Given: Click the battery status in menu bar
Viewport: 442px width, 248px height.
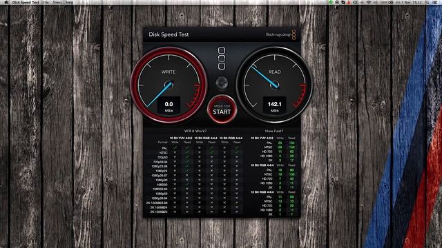Looking at the screenshot, I should point(387,2).
